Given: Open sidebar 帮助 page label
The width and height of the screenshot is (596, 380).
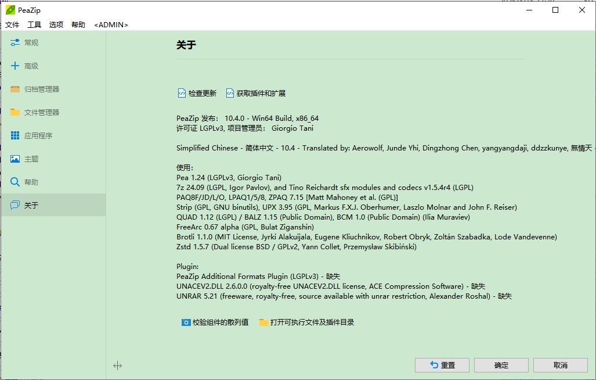Looking at the screenshot, I should tap(31, 182).
